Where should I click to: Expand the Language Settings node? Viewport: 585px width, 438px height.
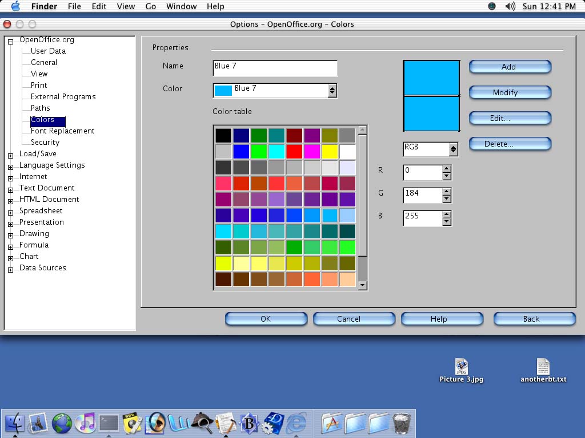coord(10,167)
